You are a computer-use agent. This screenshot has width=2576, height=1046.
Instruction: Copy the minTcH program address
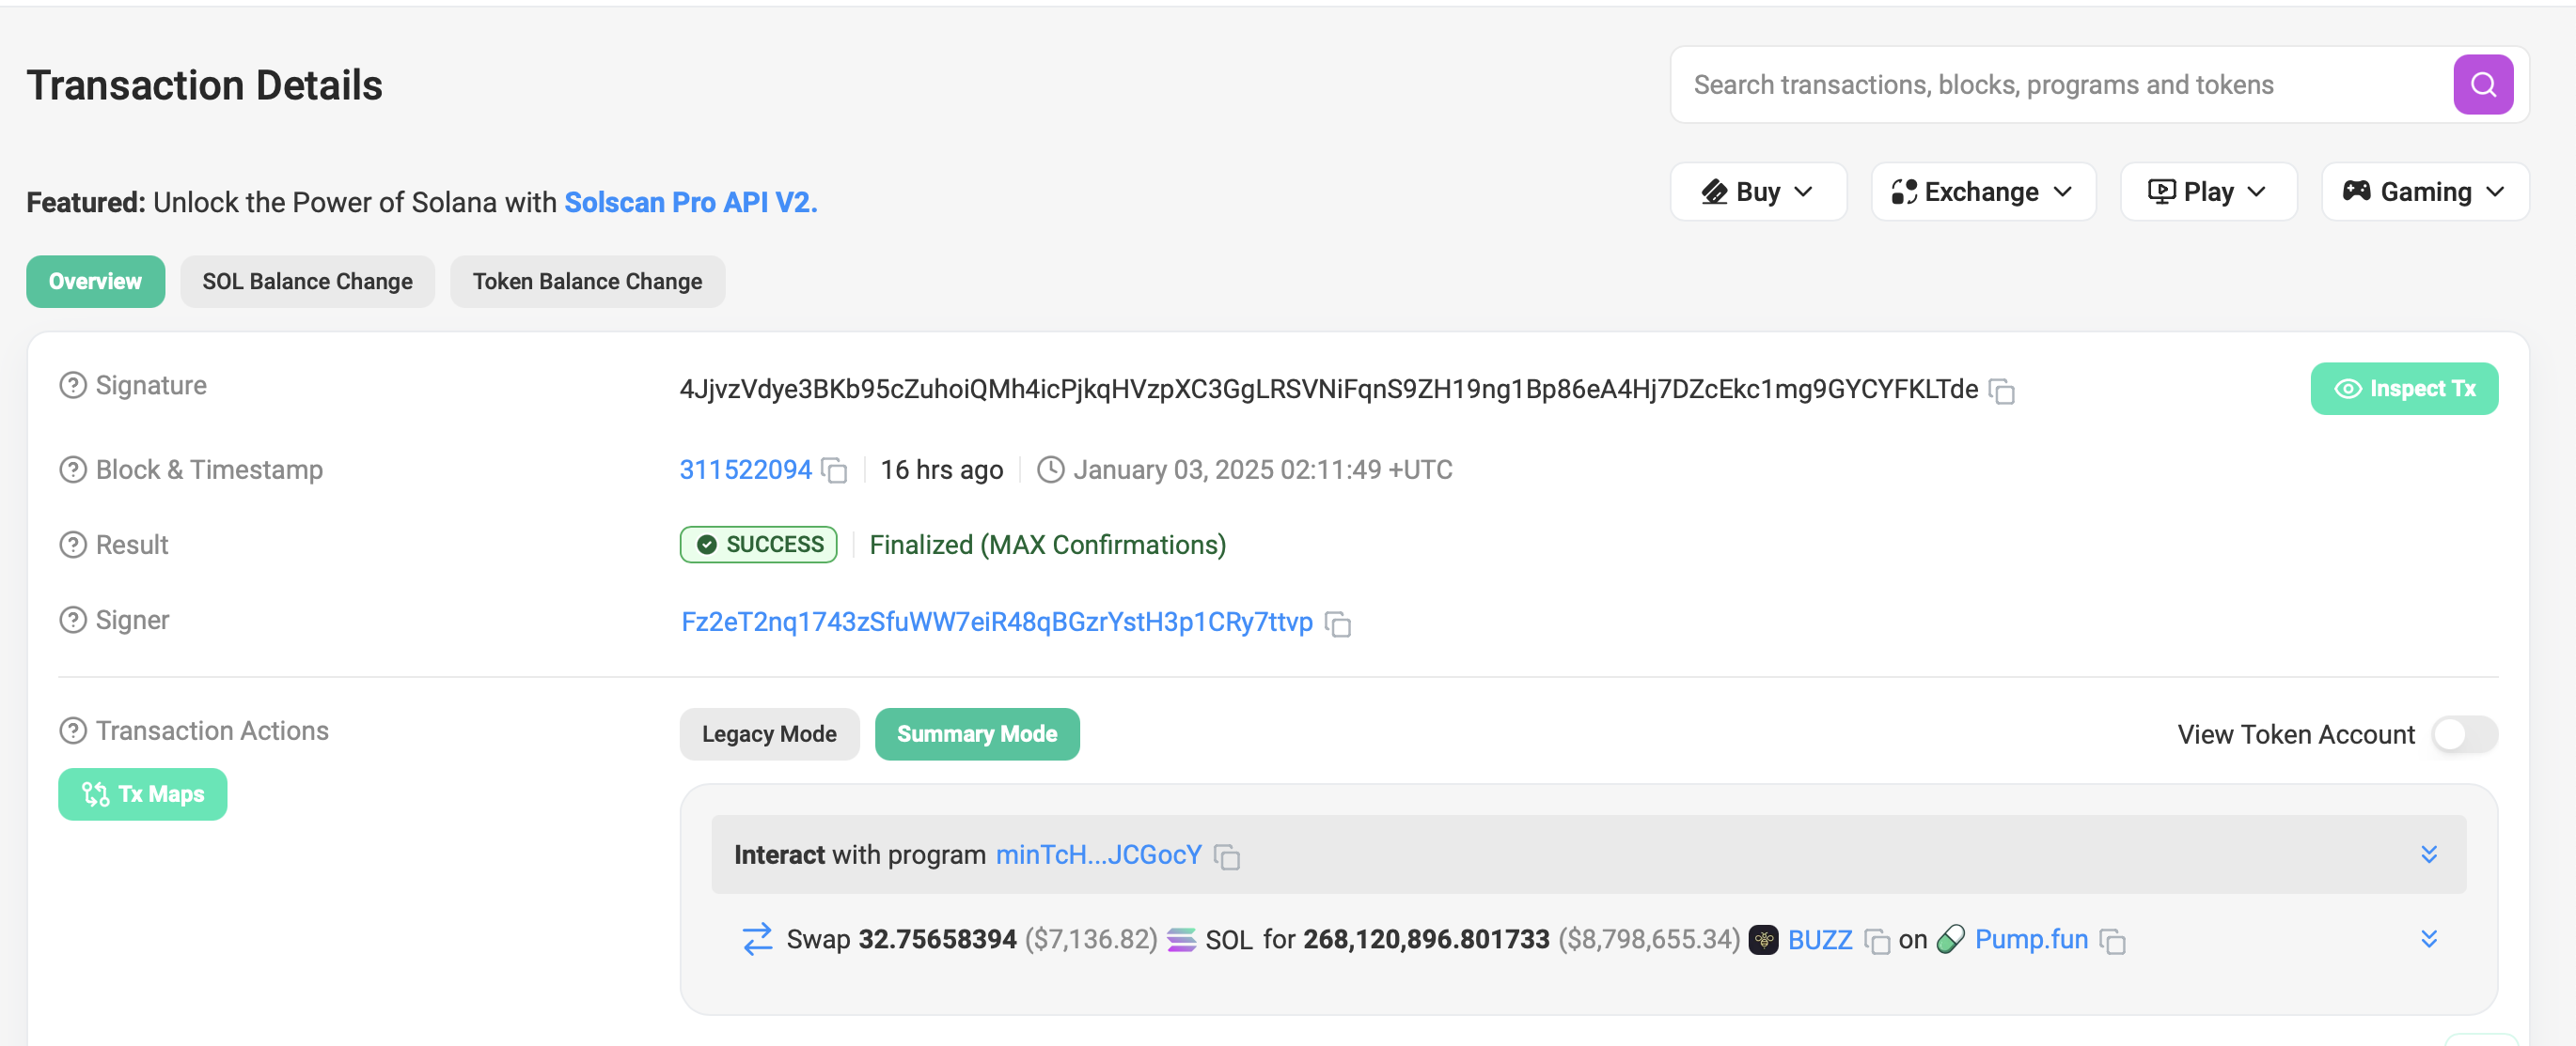click(1226, 856)
